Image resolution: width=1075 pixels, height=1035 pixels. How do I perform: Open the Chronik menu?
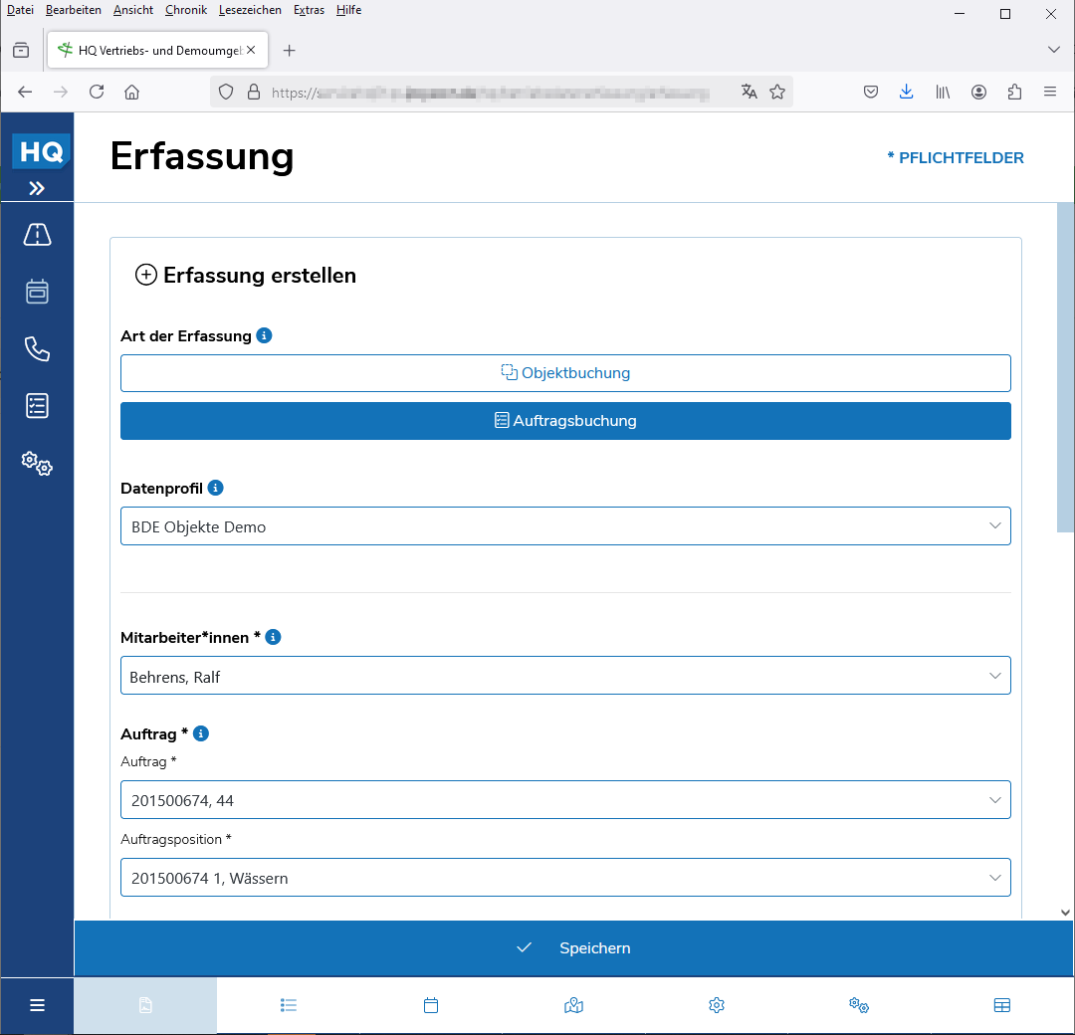coord(186,10)
